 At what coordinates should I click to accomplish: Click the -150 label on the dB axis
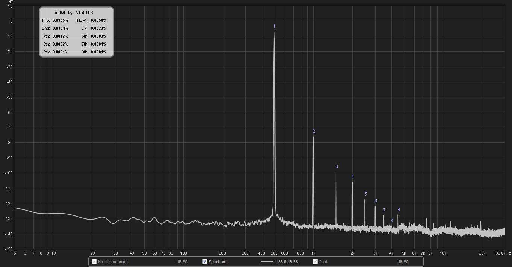8,249
